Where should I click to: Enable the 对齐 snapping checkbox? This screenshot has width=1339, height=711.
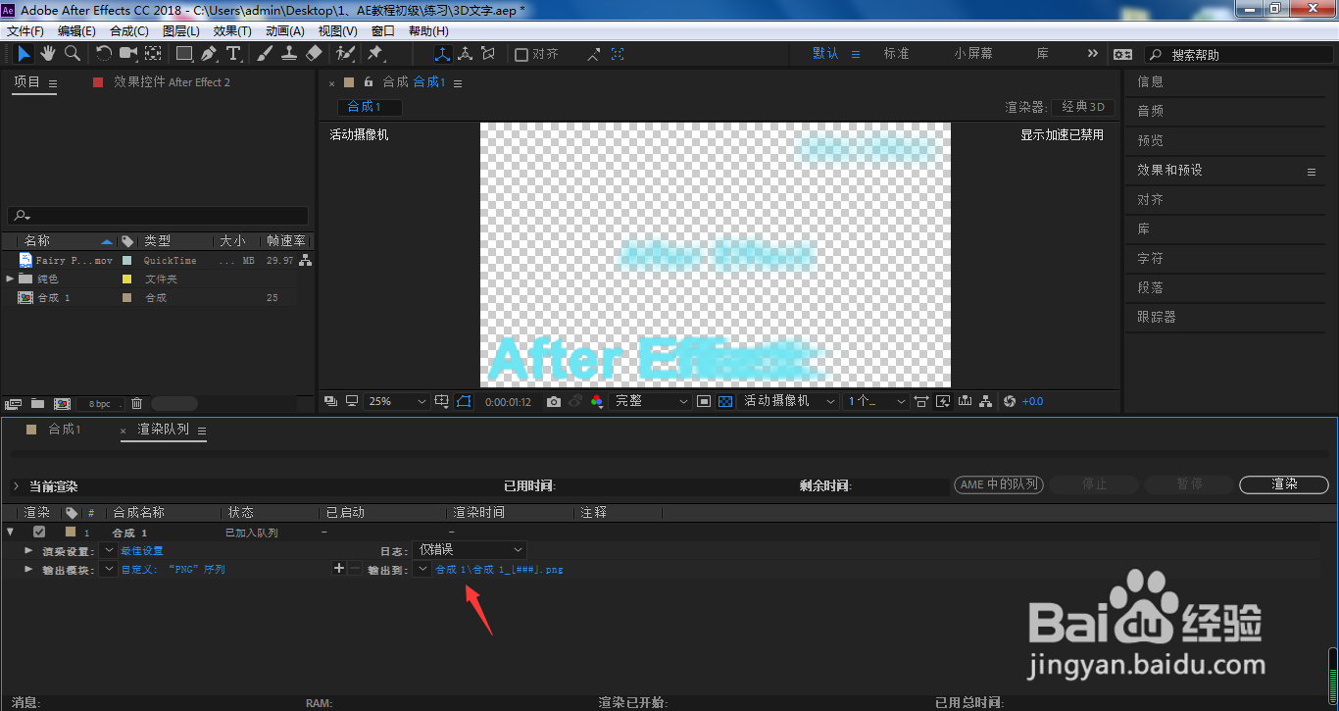[521, 55]
